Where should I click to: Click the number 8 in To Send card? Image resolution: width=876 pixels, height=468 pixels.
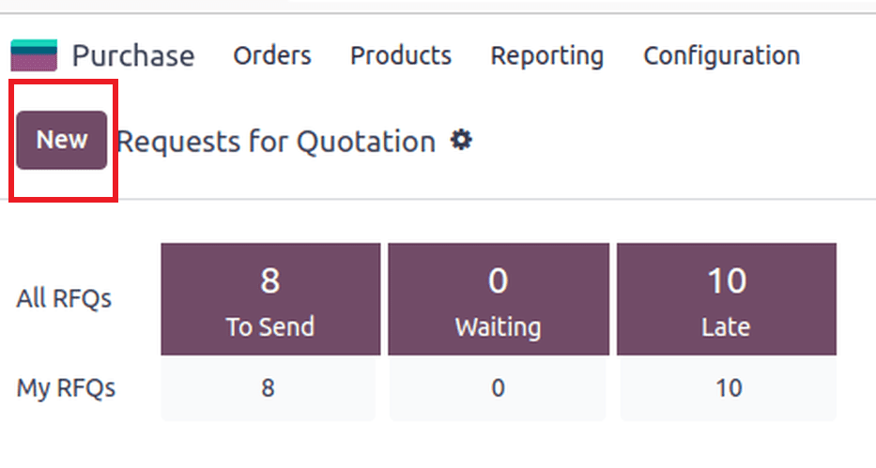[x=269, y=280]
